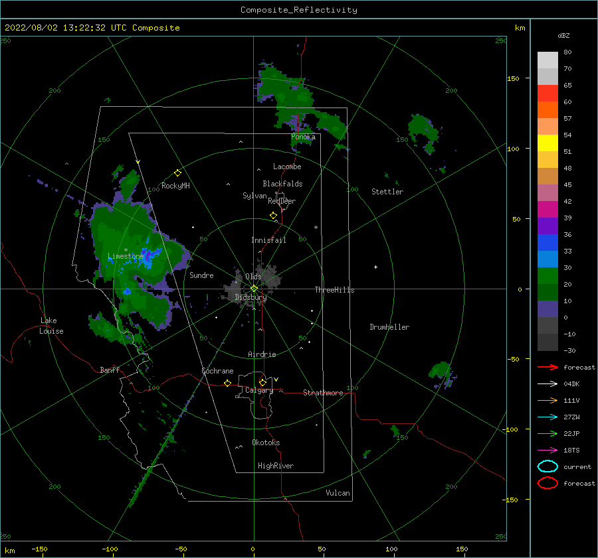Click the blue 33 dBZ color swatch
Screen dimensions: 598x558
click(548, 242)
